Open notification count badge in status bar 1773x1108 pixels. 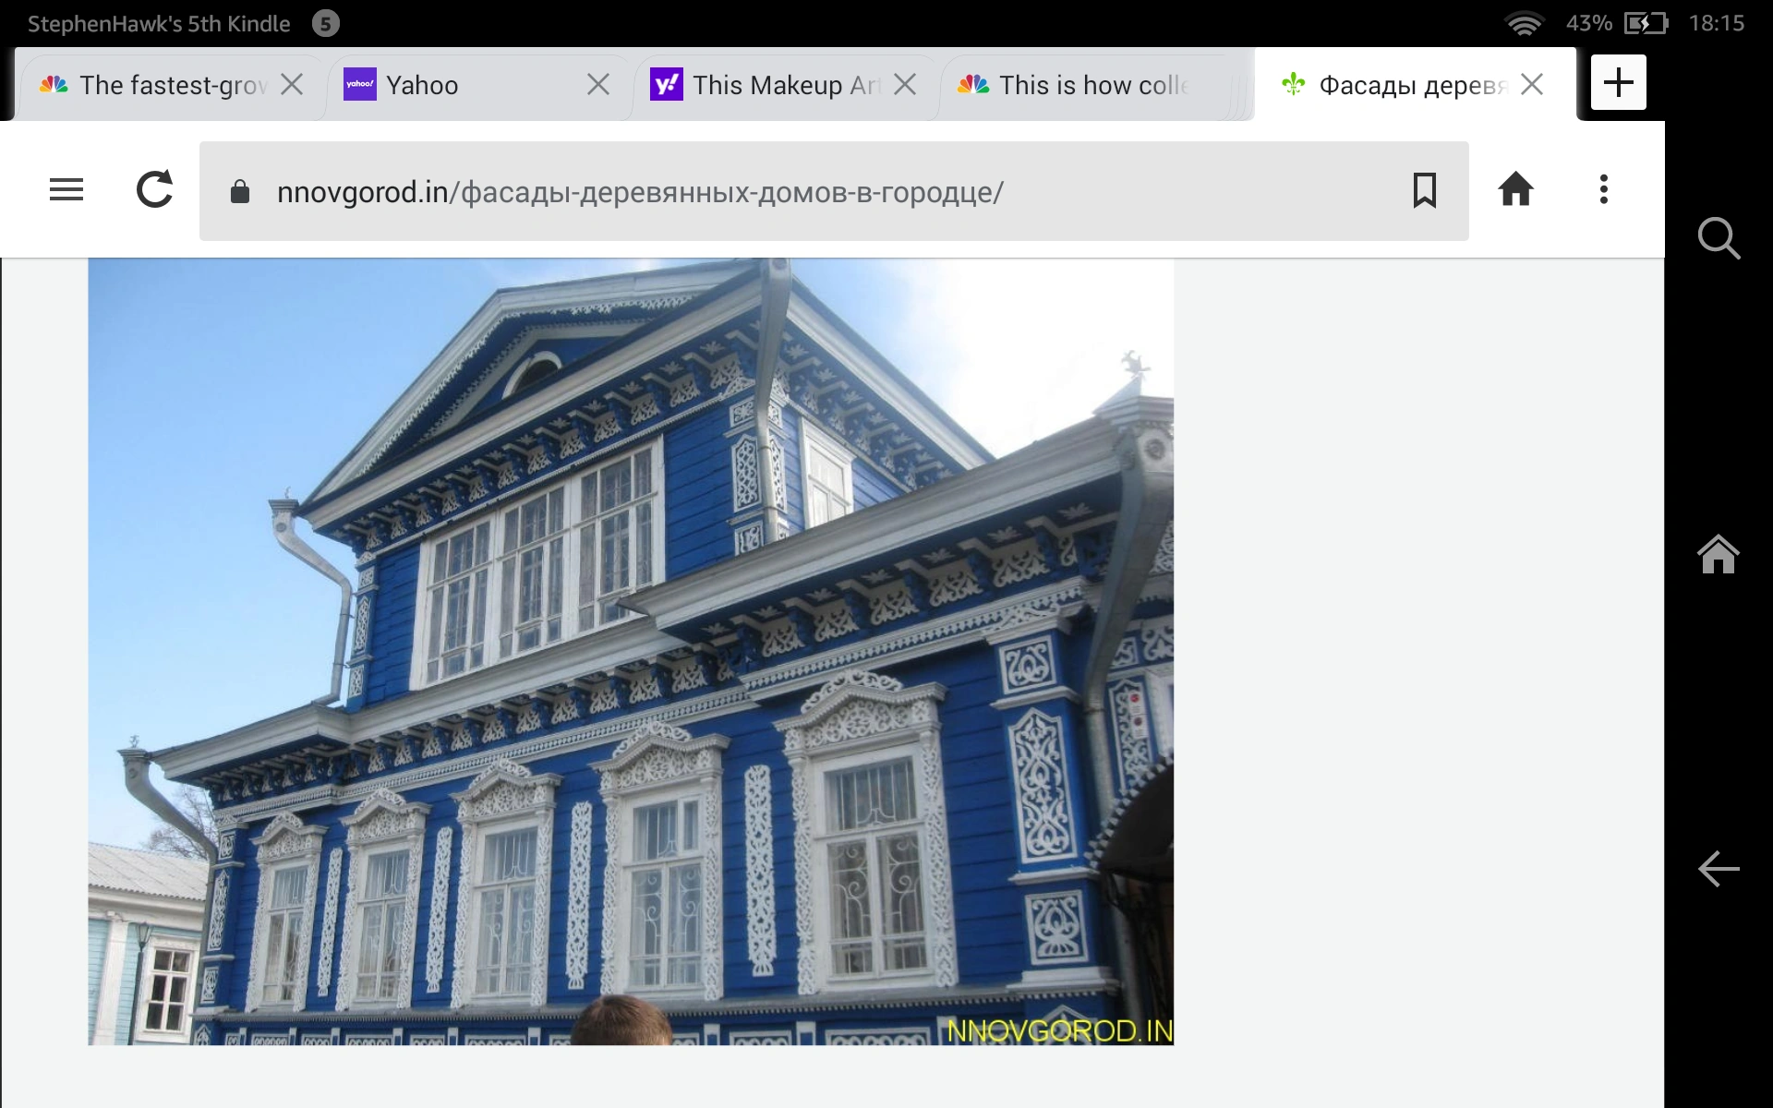pyautogui.click(x=325, y=23)
